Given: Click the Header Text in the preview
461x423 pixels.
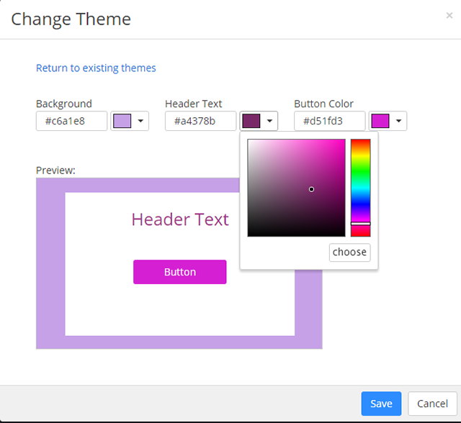Looking at the screenshot, I should click(x=180, y=219).
